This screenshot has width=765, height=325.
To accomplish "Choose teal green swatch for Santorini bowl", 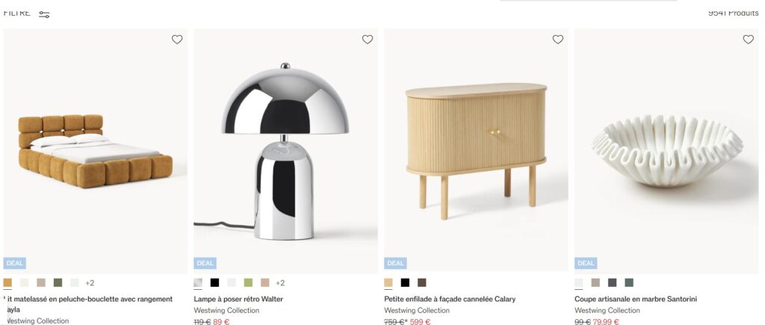I will (x=629, y=282).
